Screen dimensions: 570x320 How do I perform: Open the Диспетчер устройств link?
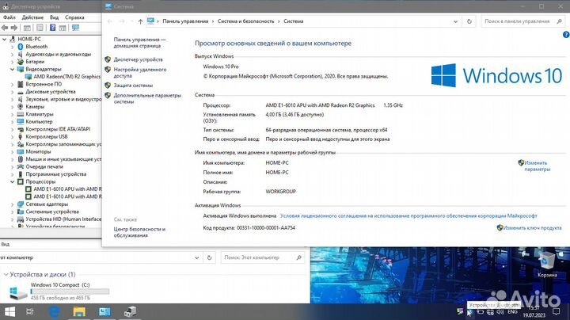tap(138, 59)
